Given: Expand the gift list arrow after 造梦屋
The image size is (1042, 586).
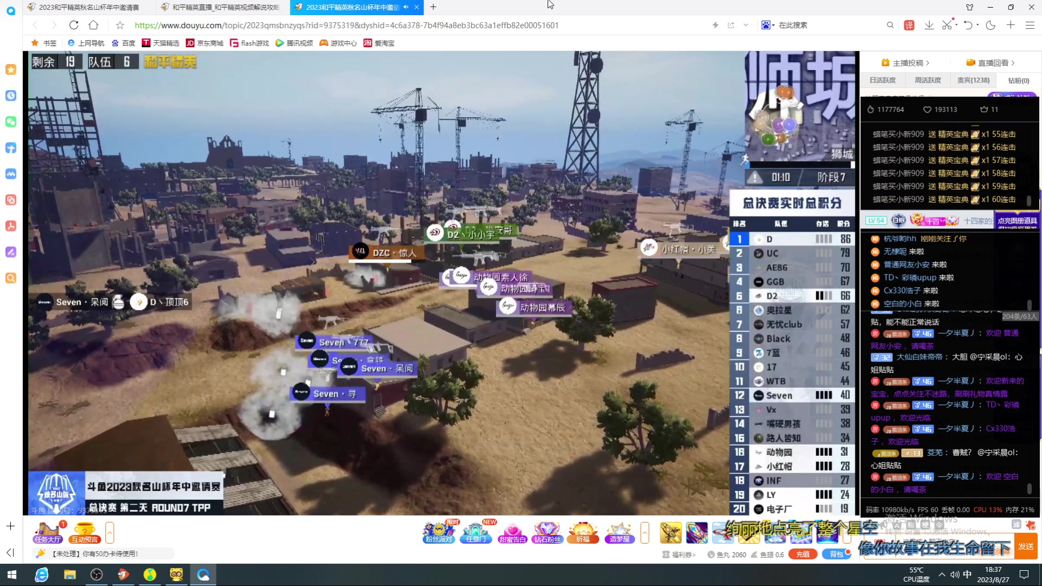Looking at the screenshot, I should (645, 532).
